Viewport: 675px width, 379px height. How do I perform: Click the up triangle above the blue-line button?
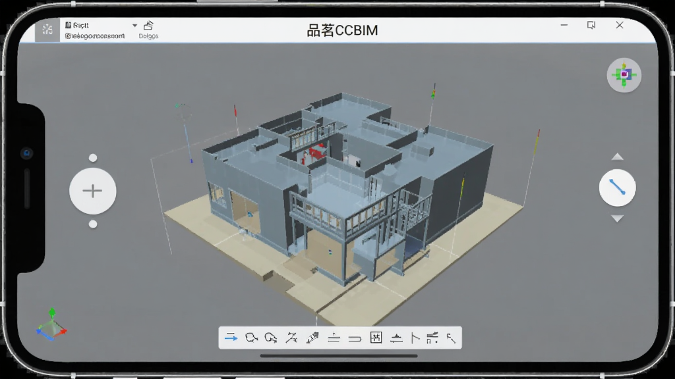coord(617,157)
